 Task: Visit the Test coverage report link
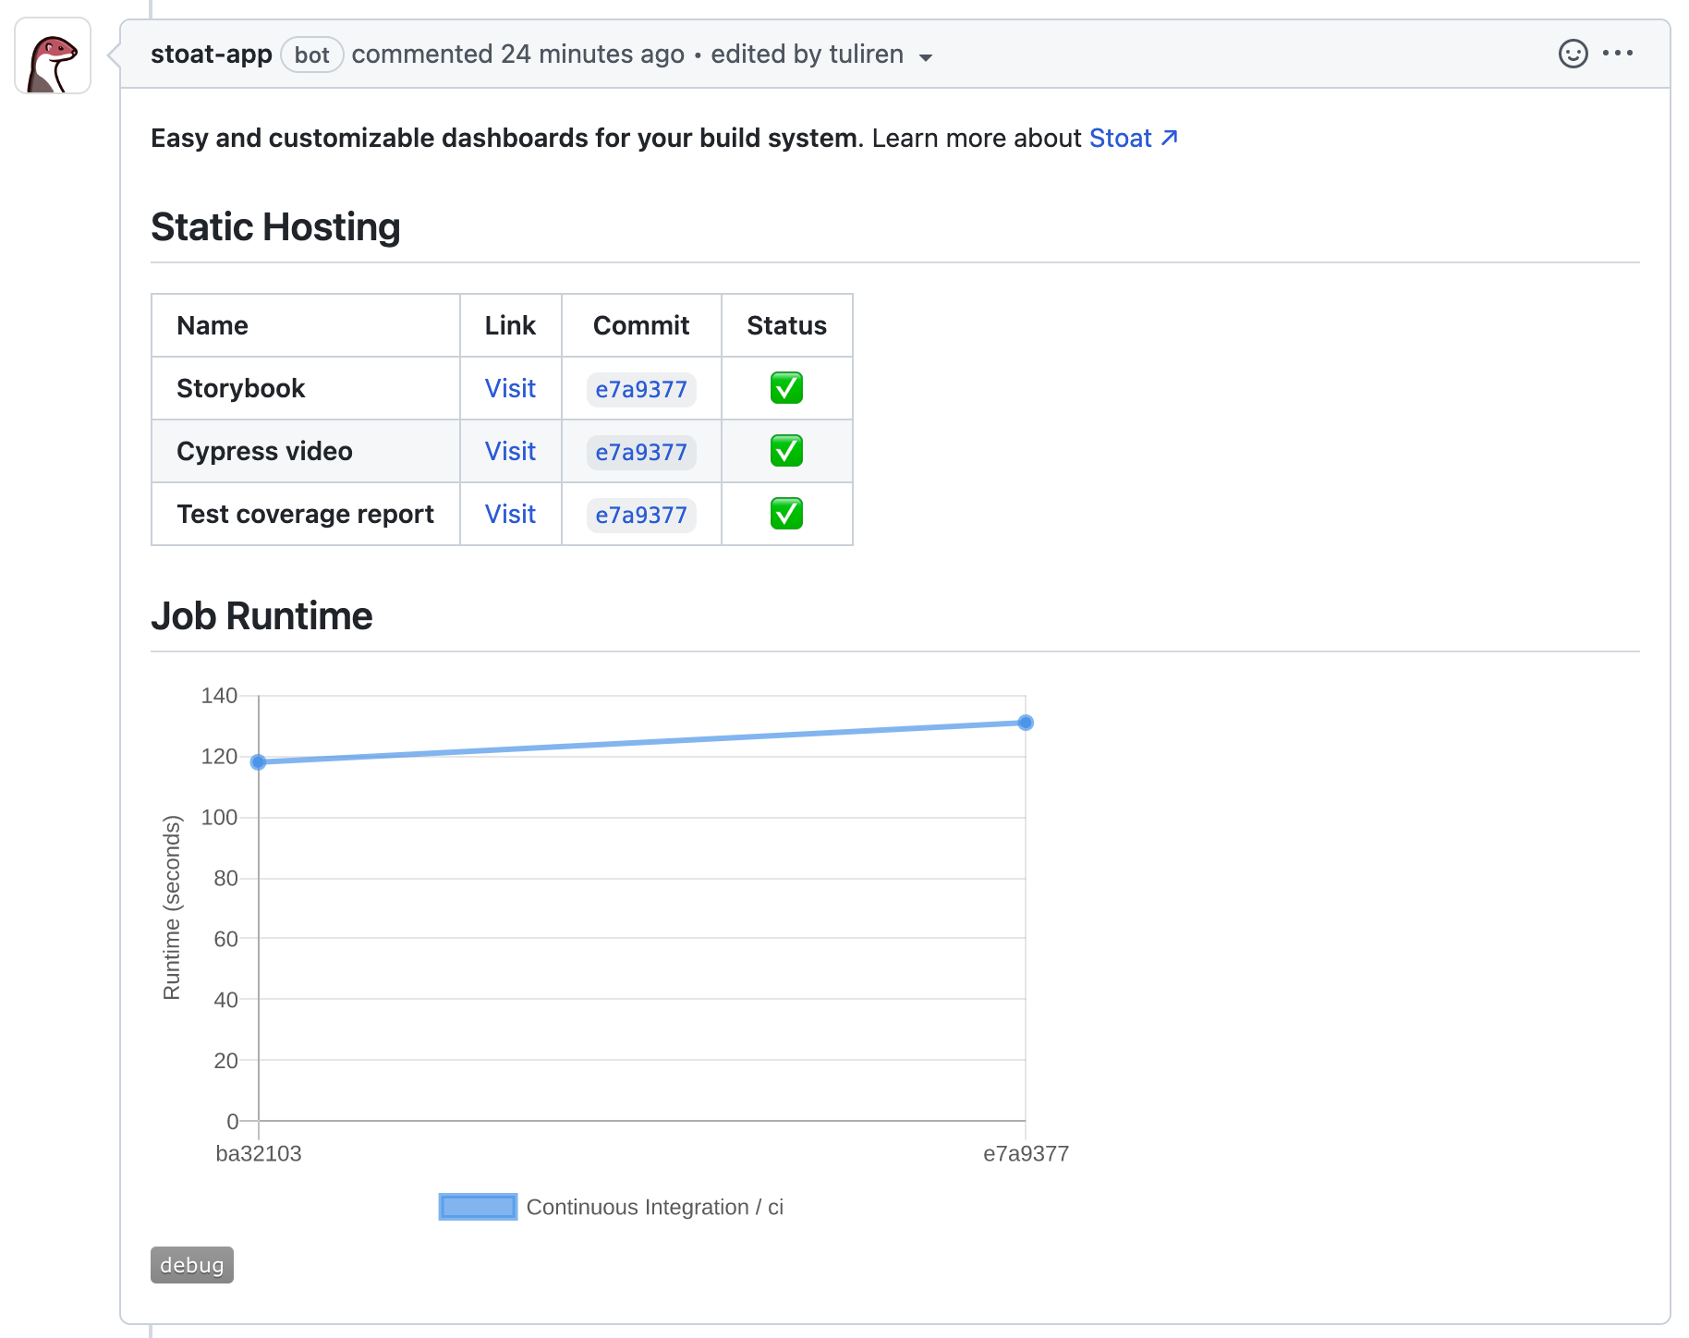coord(510,514)
